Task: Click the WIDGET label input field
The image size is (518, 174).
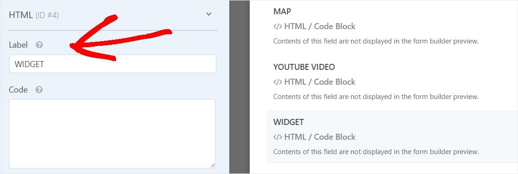Action: 113,64
